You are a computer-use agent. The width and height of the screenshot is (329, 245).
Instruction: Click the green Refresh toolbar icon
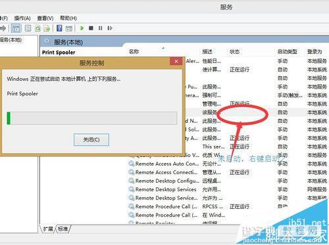click(x=38, y=28)
